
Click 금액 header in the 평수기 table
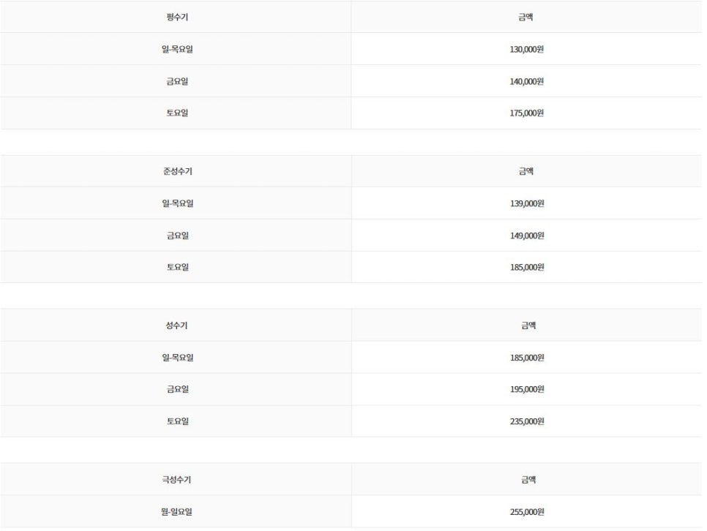pyautogui.click(x=525, y=17)
